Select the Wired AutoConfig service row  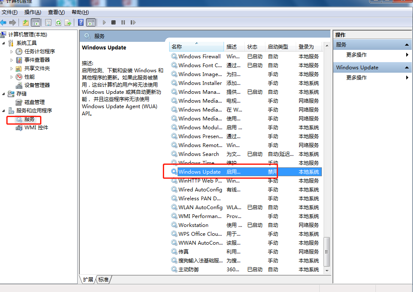[x=246, y=190]
